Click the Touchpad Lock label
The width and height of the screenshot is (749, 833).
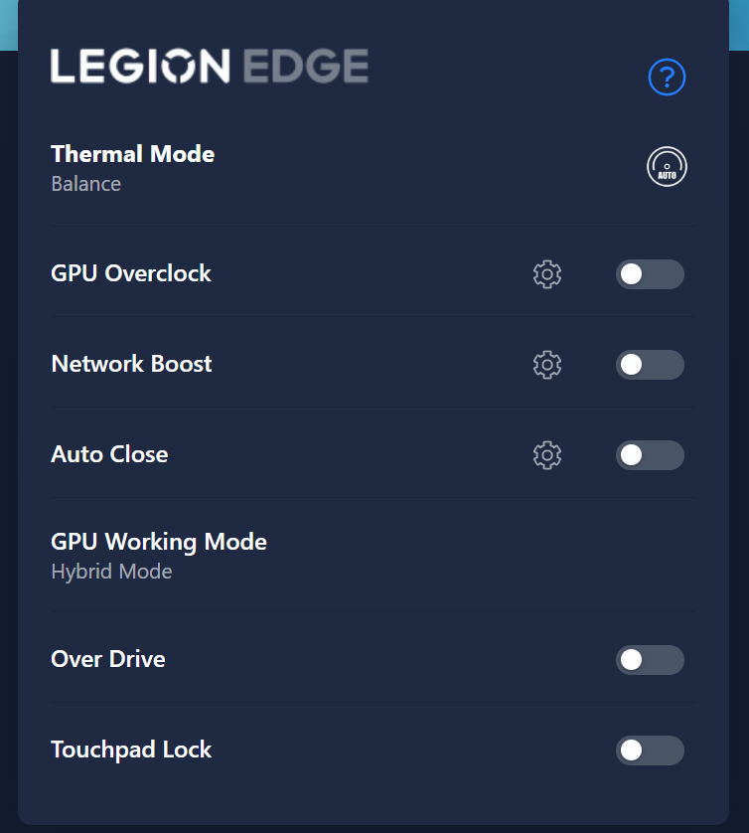tap(131, 750)
